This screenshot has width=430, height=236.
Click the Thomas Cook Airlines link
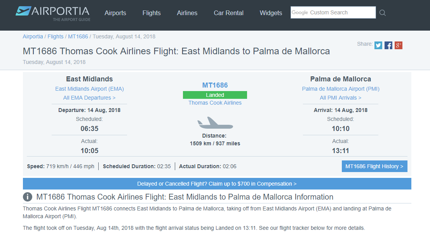click(215, 103)
